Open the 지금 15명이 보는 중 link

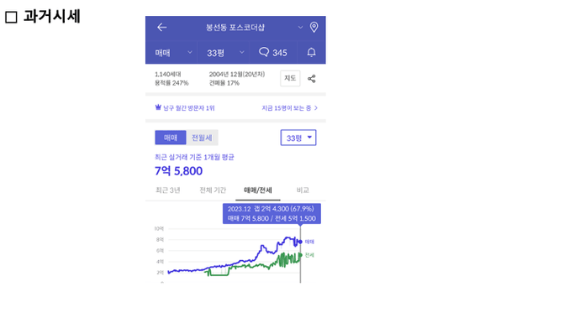pyautogui.click(x=289, y=108)
